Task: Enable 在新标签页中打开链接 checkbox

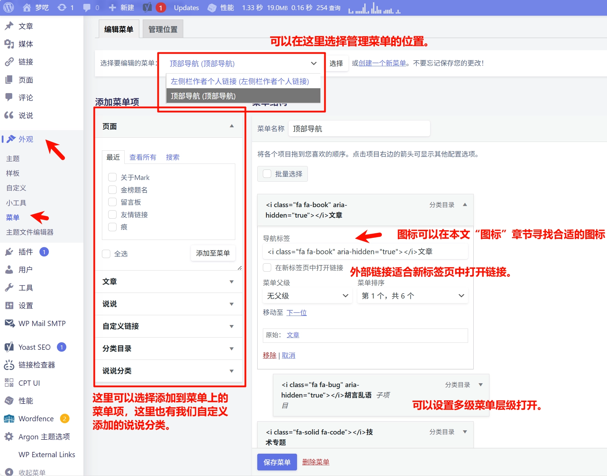Action: tap(267, 267)
